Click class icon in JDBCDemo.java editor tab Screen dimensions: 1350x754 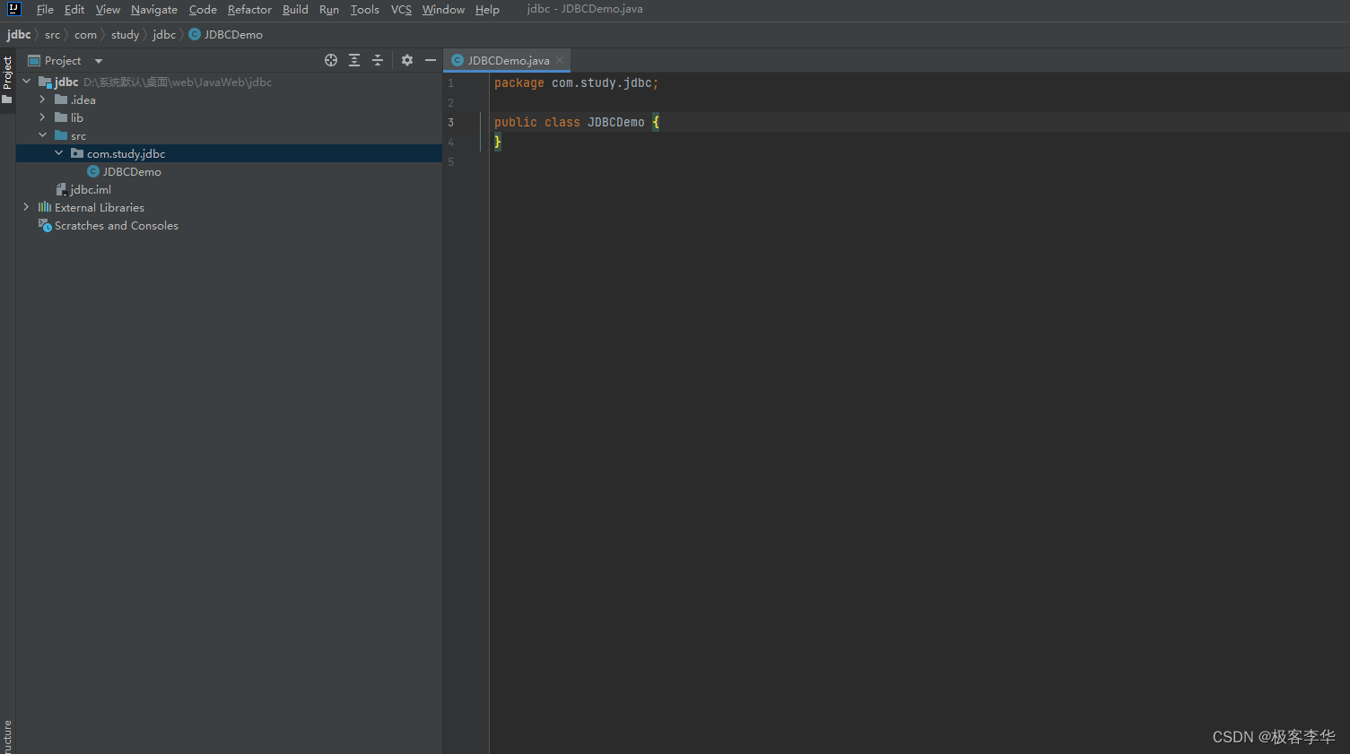point(457,60)
